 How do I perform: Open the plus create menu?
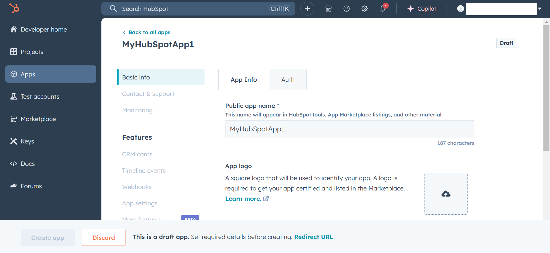click(x=307, y=9)
